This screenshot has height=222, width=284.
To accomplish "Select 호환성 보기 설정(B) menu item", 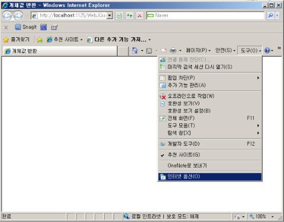I will tap(210, 111).
